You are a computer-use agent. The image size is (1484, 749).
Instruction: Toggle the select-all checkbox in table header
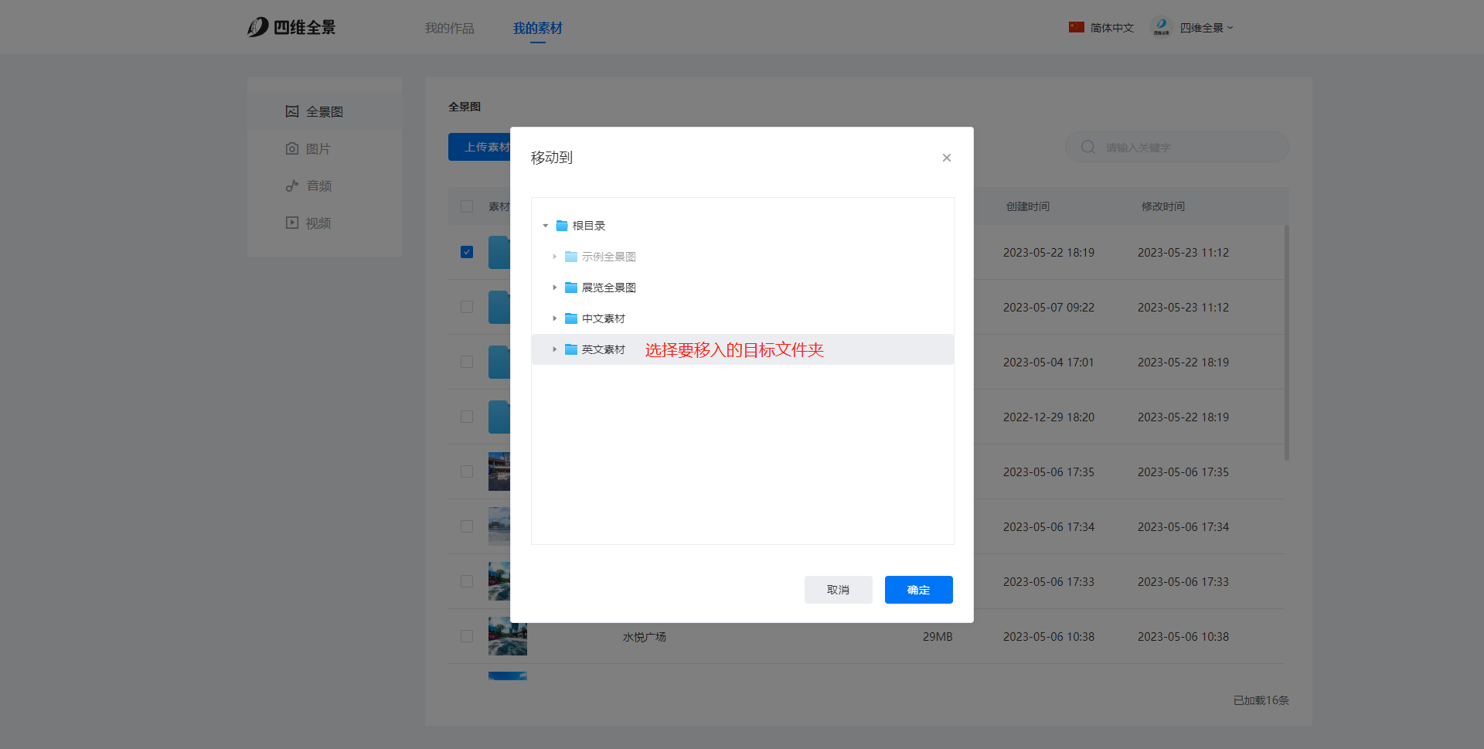467,206
